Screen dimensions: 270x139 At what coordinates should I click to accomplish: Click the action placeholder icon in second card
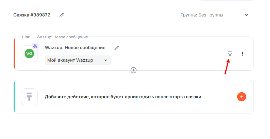tap(29, 97)
